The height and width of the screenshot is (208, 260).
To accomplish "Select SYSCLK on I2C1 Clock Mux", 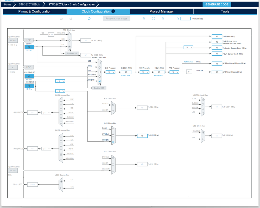I will [113, 135].
